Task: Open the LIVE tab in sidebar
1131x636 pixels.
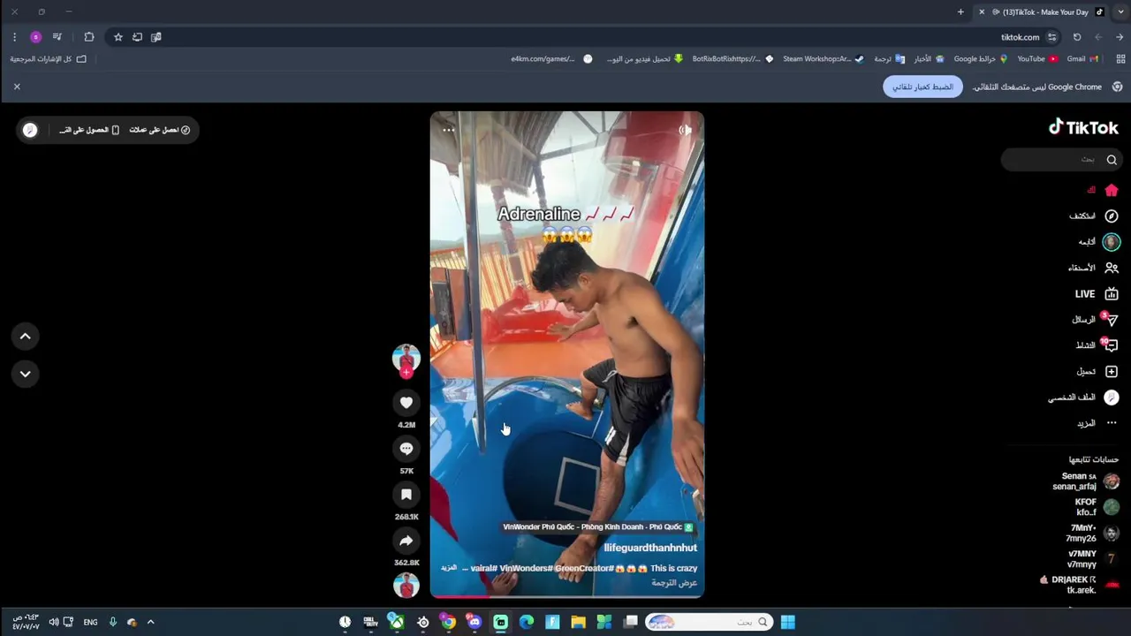Action: coord(1097,294)
